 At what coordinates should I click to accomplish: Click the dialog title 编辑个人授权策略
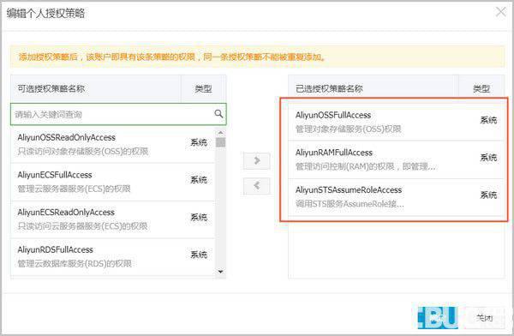tap(45, 14)
